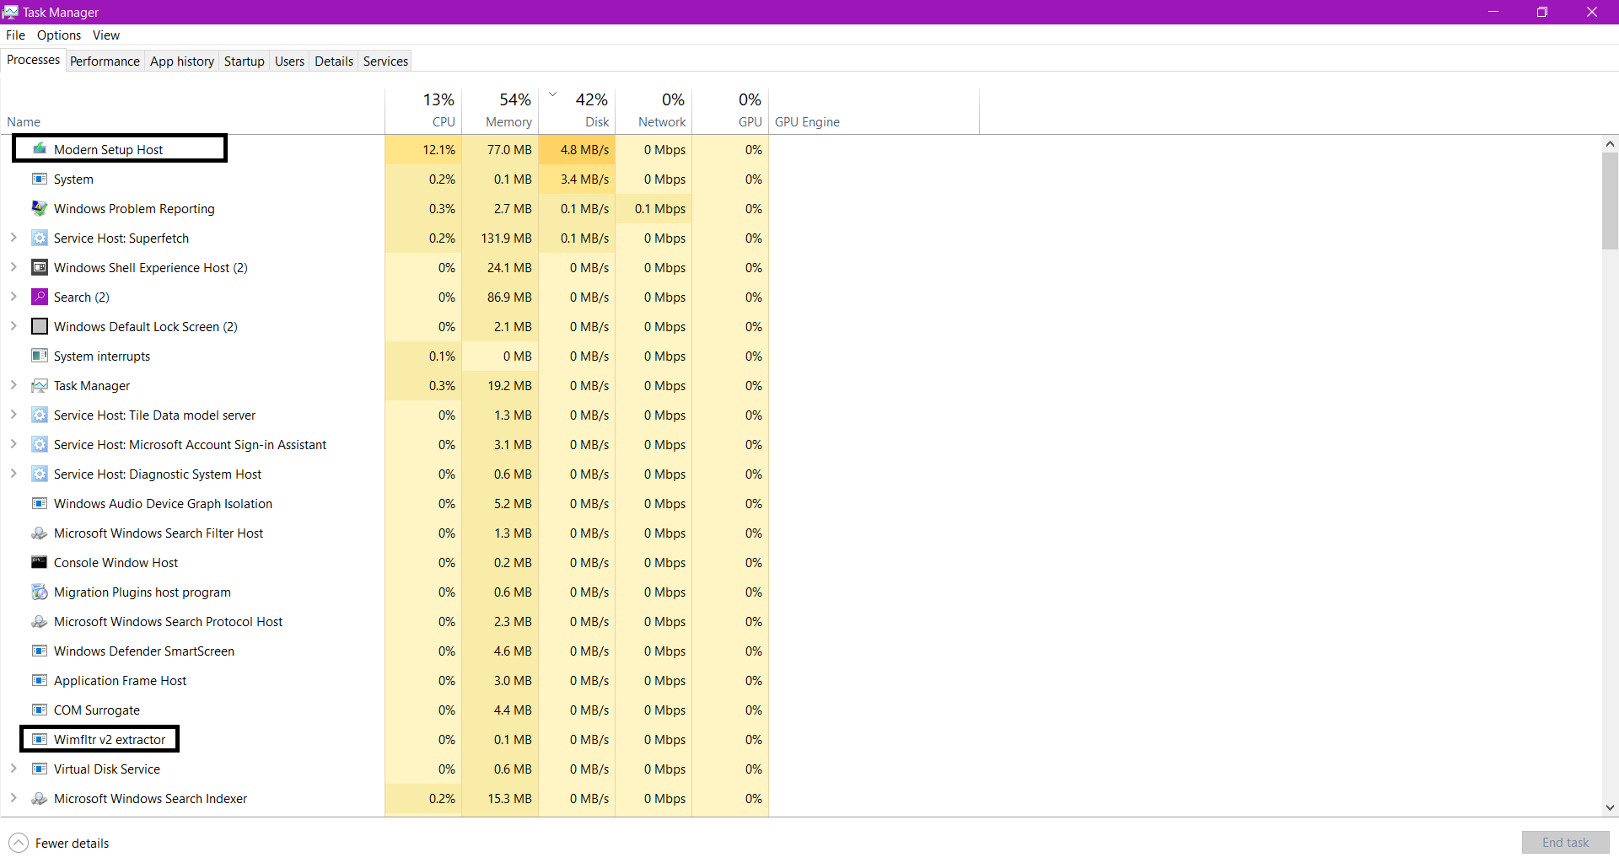Expand the Windows Shell Experience Host group
Image resolution: width=1619 pixels, height=868 pixels.
[13, 267]
